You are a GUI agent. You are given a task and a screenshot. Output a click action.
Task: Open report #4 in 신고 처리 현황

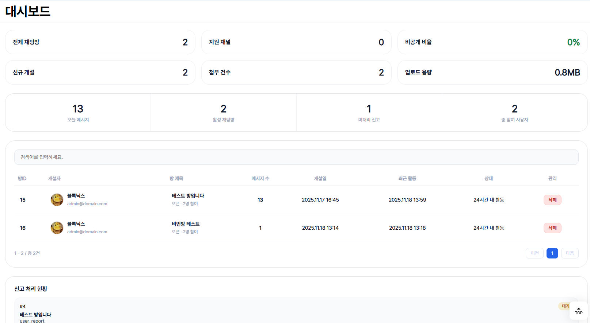[x=35, y=314]
